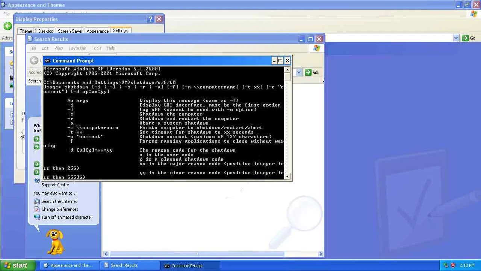This screenshot has width=481, height=271.
Task: Click the Search the Internet link
Action: tap(59, 201)
